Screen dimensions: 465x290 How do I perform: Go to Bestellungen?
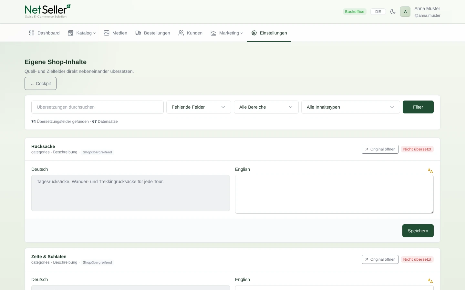pyautogui.click(x=153, y=33)
